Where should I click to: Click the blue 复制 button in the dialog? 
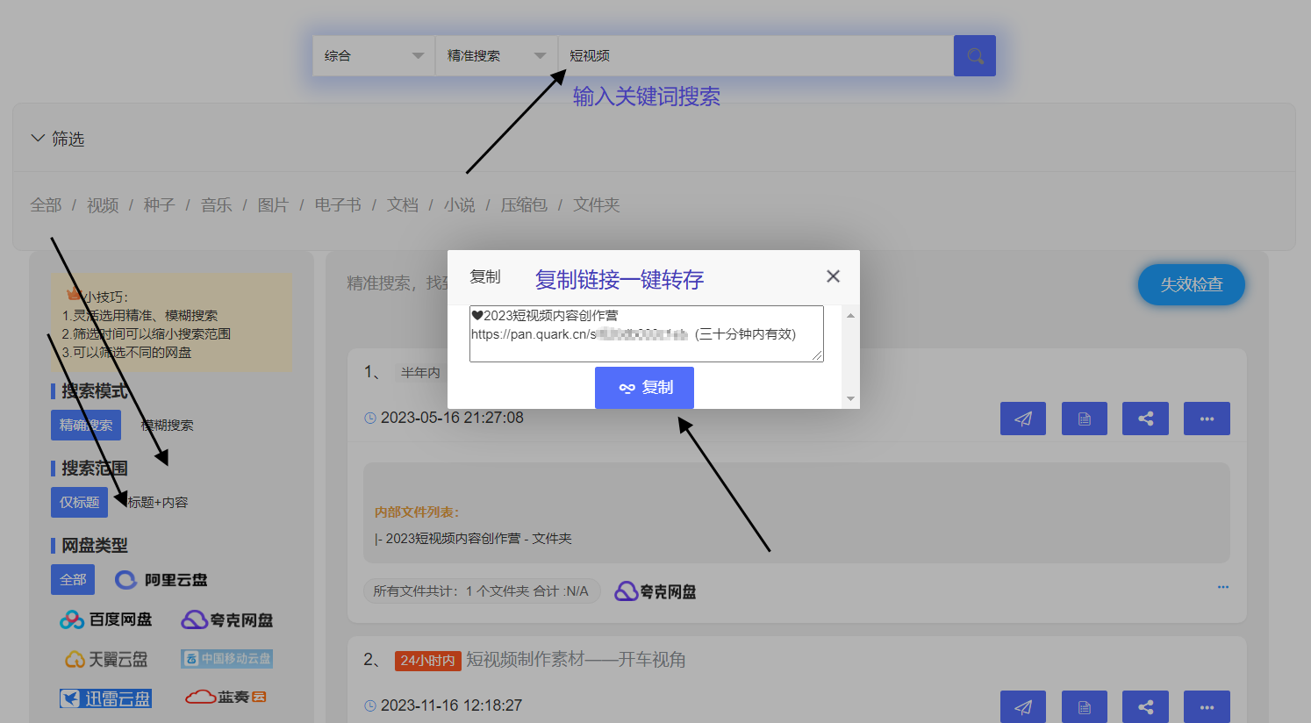coord(644,388)
